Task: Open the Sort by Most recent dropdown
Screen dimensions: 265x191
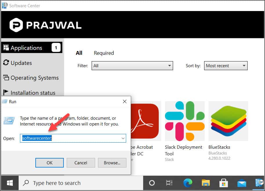Action: [x=226, y=66]
